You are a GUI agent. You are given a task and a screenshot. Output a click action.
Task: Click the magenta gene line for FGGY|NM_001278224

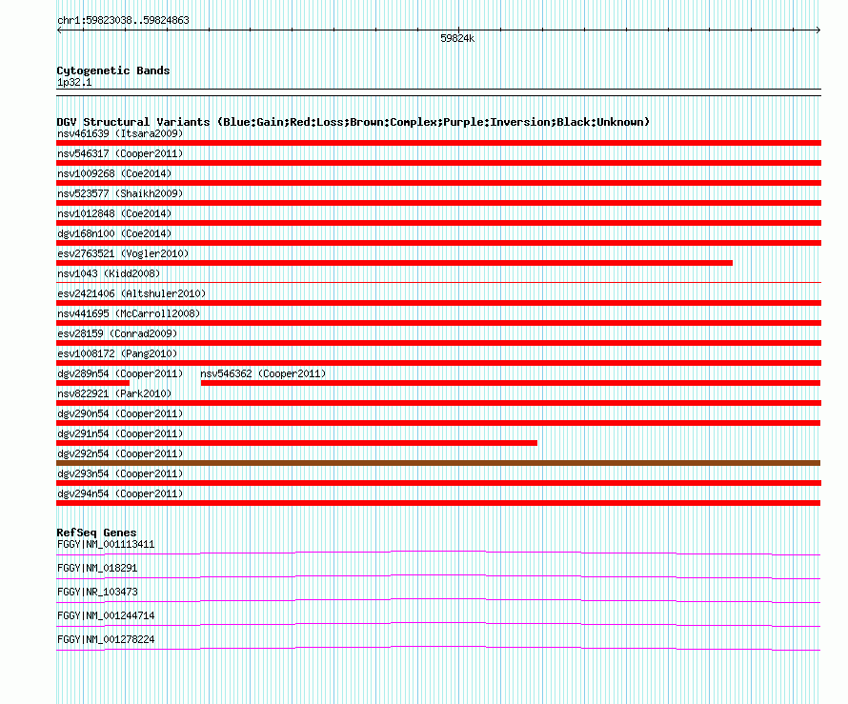tap(438, 648)
